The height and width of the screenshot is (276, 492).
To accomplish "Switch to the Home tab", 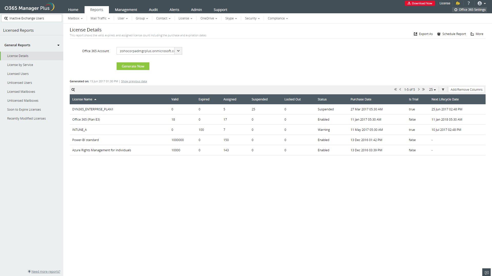I will [73, 10].
